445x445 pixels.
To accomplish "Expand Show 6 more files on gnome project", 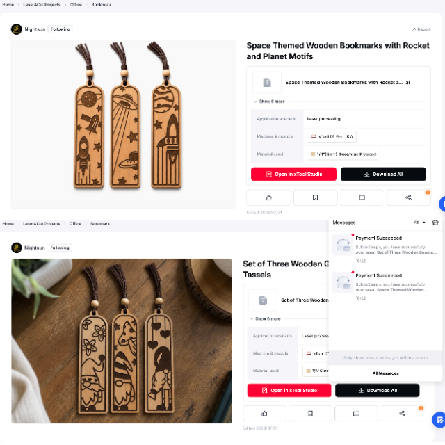I will (x=265, y=318).
